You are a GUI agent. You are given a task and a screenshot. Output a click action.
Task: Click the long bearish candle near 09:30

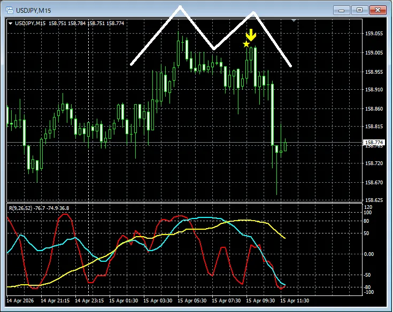(x=272, y=114)
